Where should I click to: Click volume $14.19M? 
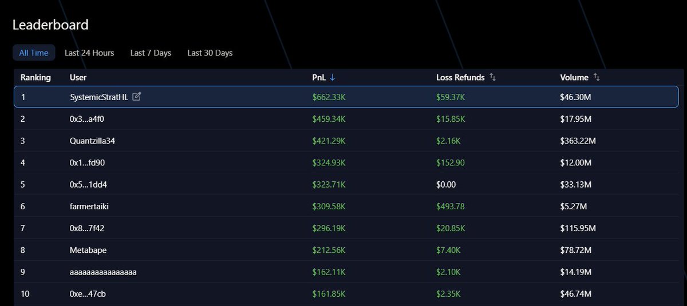(575, 272)
